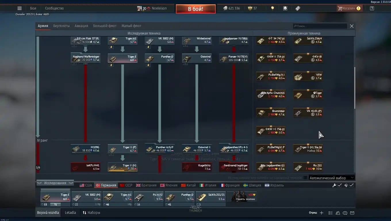Click Нанять экипаж crew hire slot

pyautogui.click(x=242, y=197)
